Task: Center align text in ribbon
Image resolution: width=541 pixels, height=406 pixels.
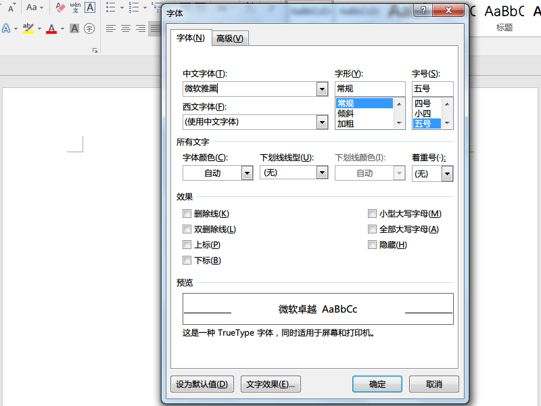Action: coord(126,28)
